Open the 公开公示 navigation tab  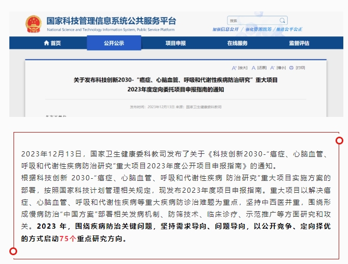tap(113, 43)
